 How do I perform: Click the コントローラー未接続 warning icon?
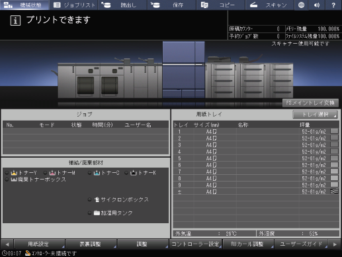28,253
